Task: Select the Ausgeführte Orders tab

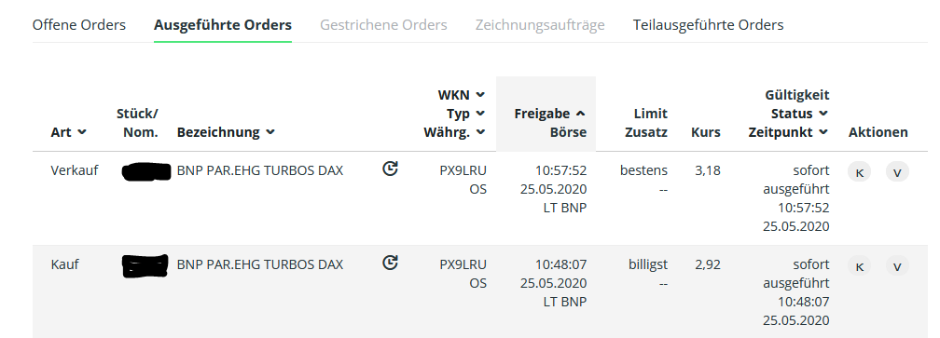Action: point(223,25)
